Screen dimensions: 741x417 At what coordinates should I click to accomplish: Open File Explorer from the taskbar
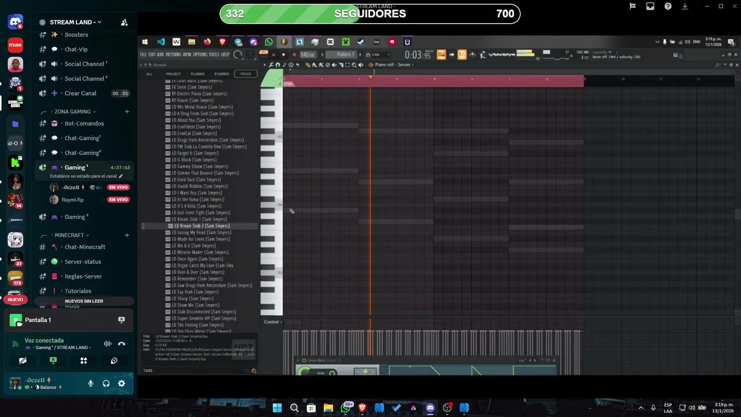[x=328, y=408]
